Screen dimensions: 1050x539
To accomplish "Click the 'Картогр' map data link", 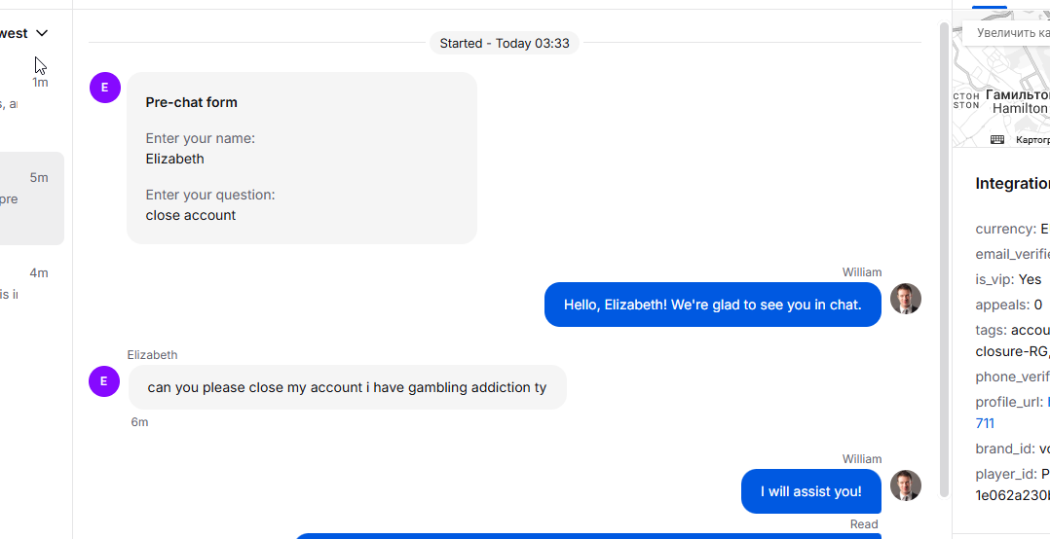I will [x=1031, y=140].
